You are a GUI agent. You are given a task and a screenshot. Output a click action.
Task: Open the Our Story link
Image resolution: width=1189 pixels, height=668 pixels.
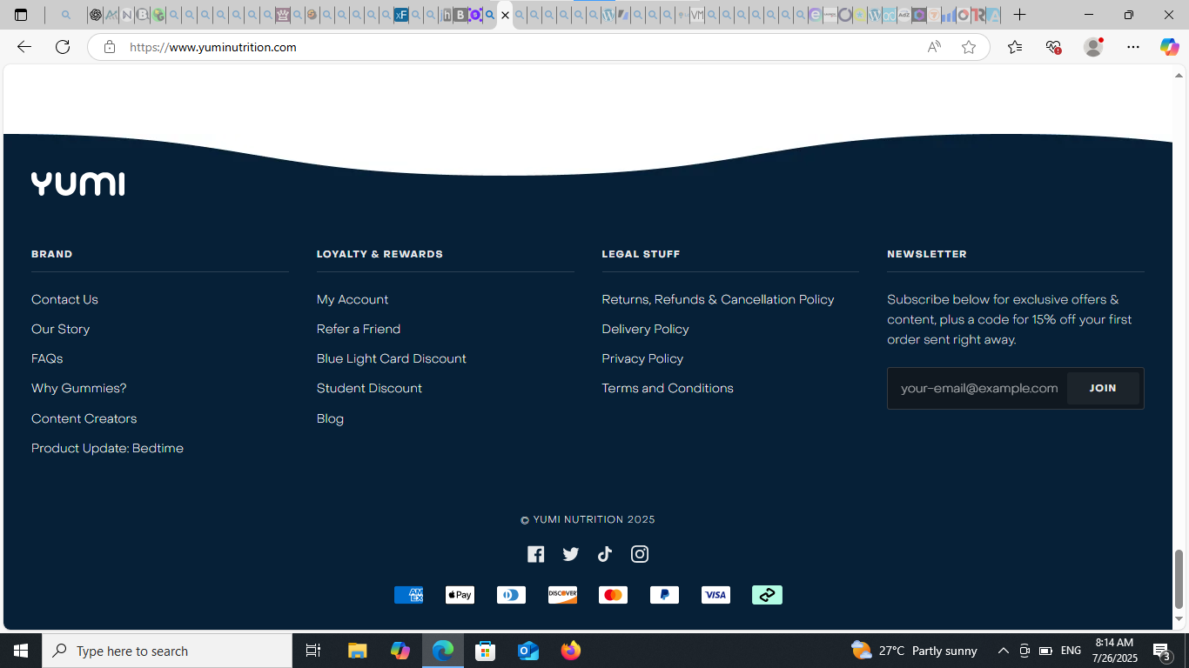click(x=60, y=329)
